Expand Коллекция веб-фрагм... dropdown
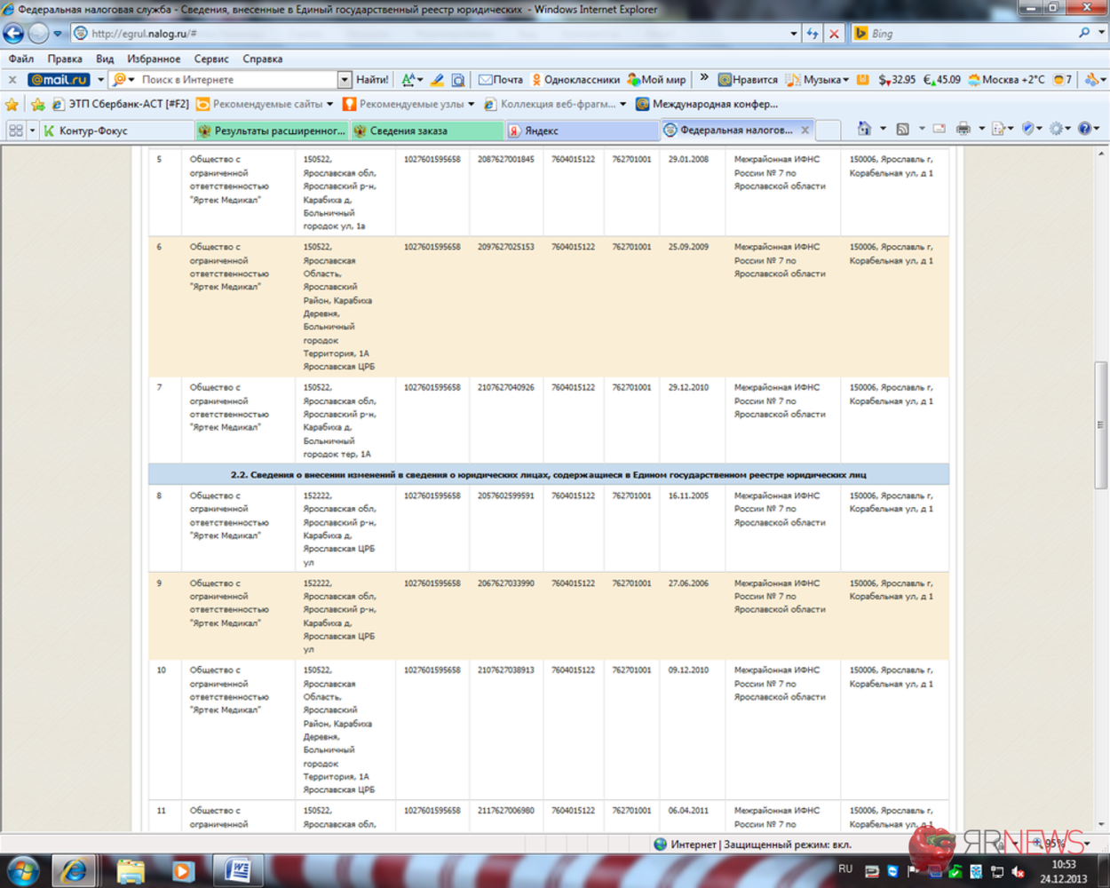The image size is (1110, 888). coord(622,105)
